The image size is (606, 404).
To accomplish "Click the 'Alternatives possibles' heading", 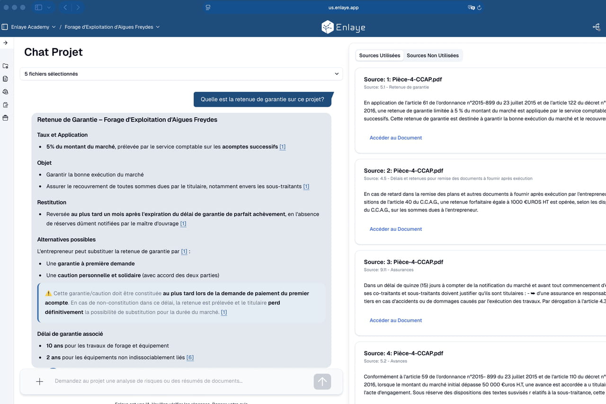I will [x=66, y=239].
